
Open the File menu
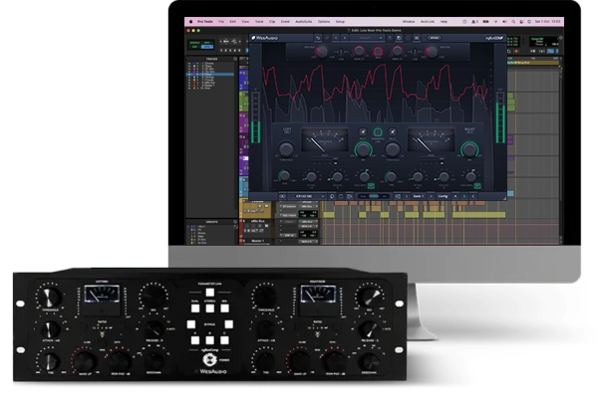tap(221, 22)
